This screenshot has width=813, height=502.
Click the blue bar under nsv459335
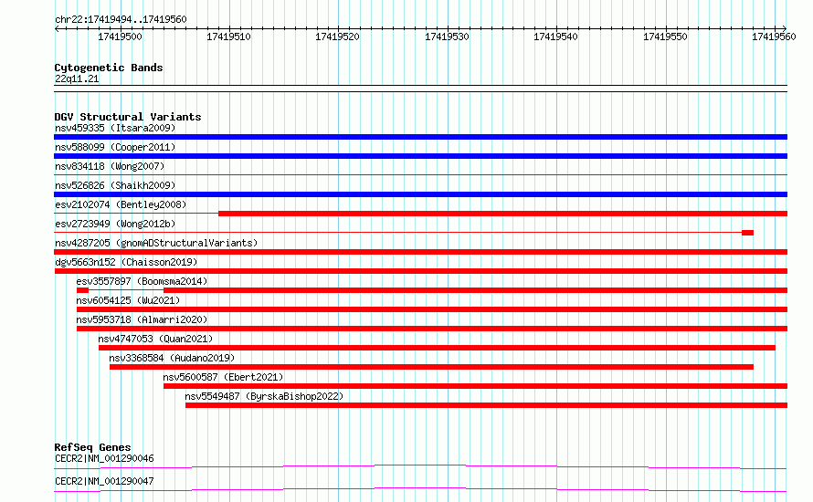(420, 137)
